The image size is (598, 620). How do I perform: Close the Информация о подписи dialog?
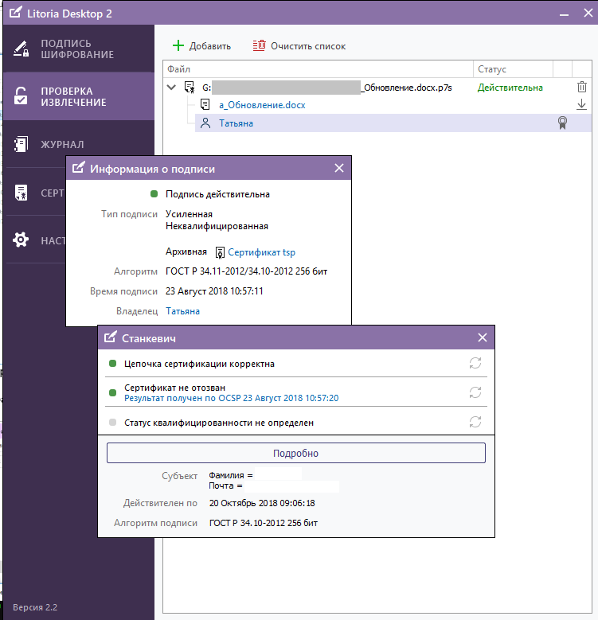click(339, 168)
